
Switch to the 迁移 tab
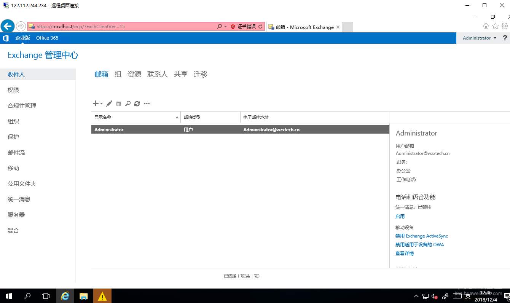pos(200,74)
